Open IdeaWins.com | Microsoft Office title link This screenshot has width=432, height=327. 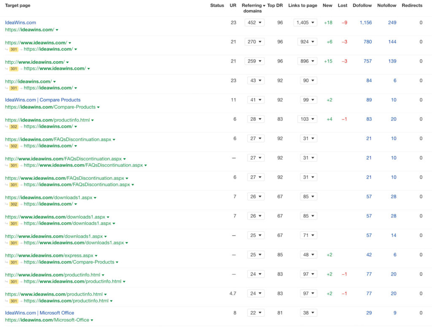pos(39,313)
